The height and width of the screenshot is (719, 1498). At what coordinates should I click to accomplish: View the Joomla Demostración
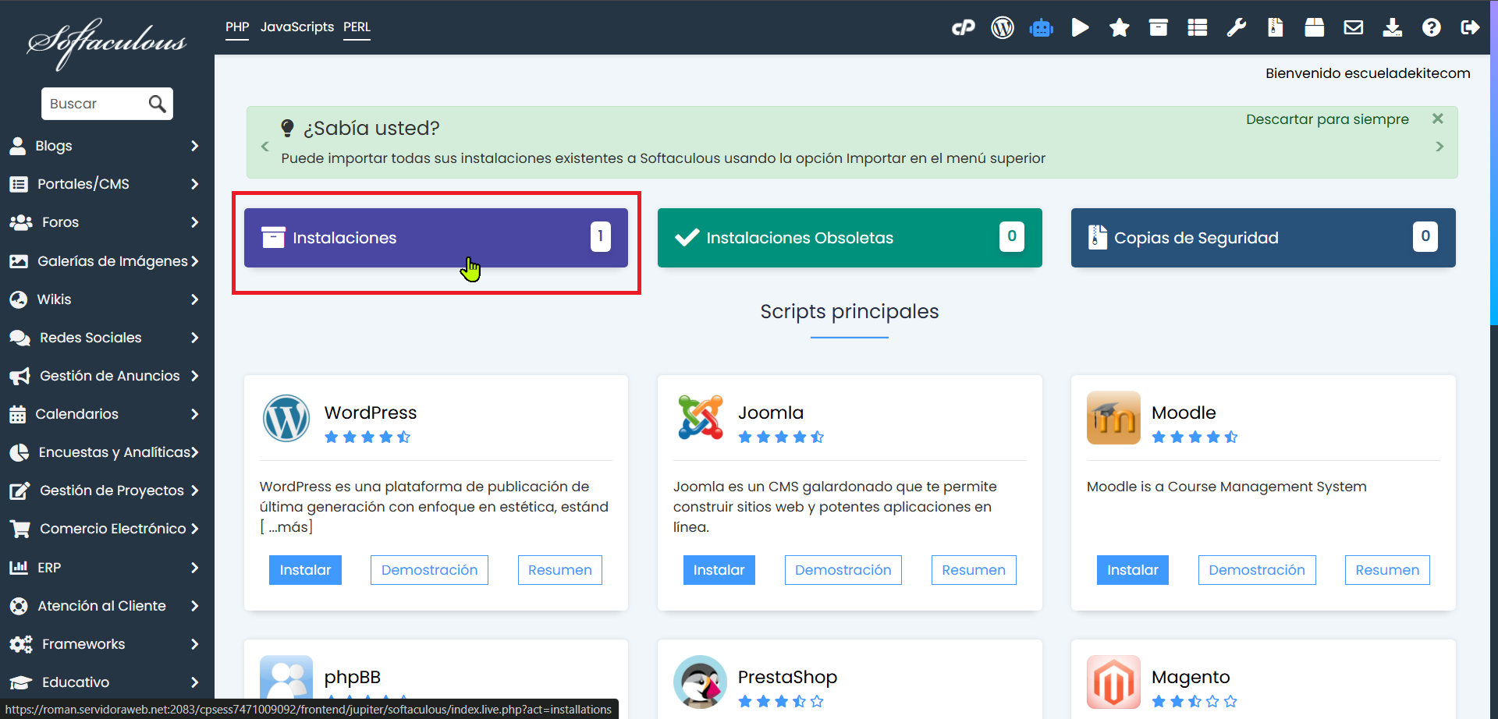tap(843, 570)
